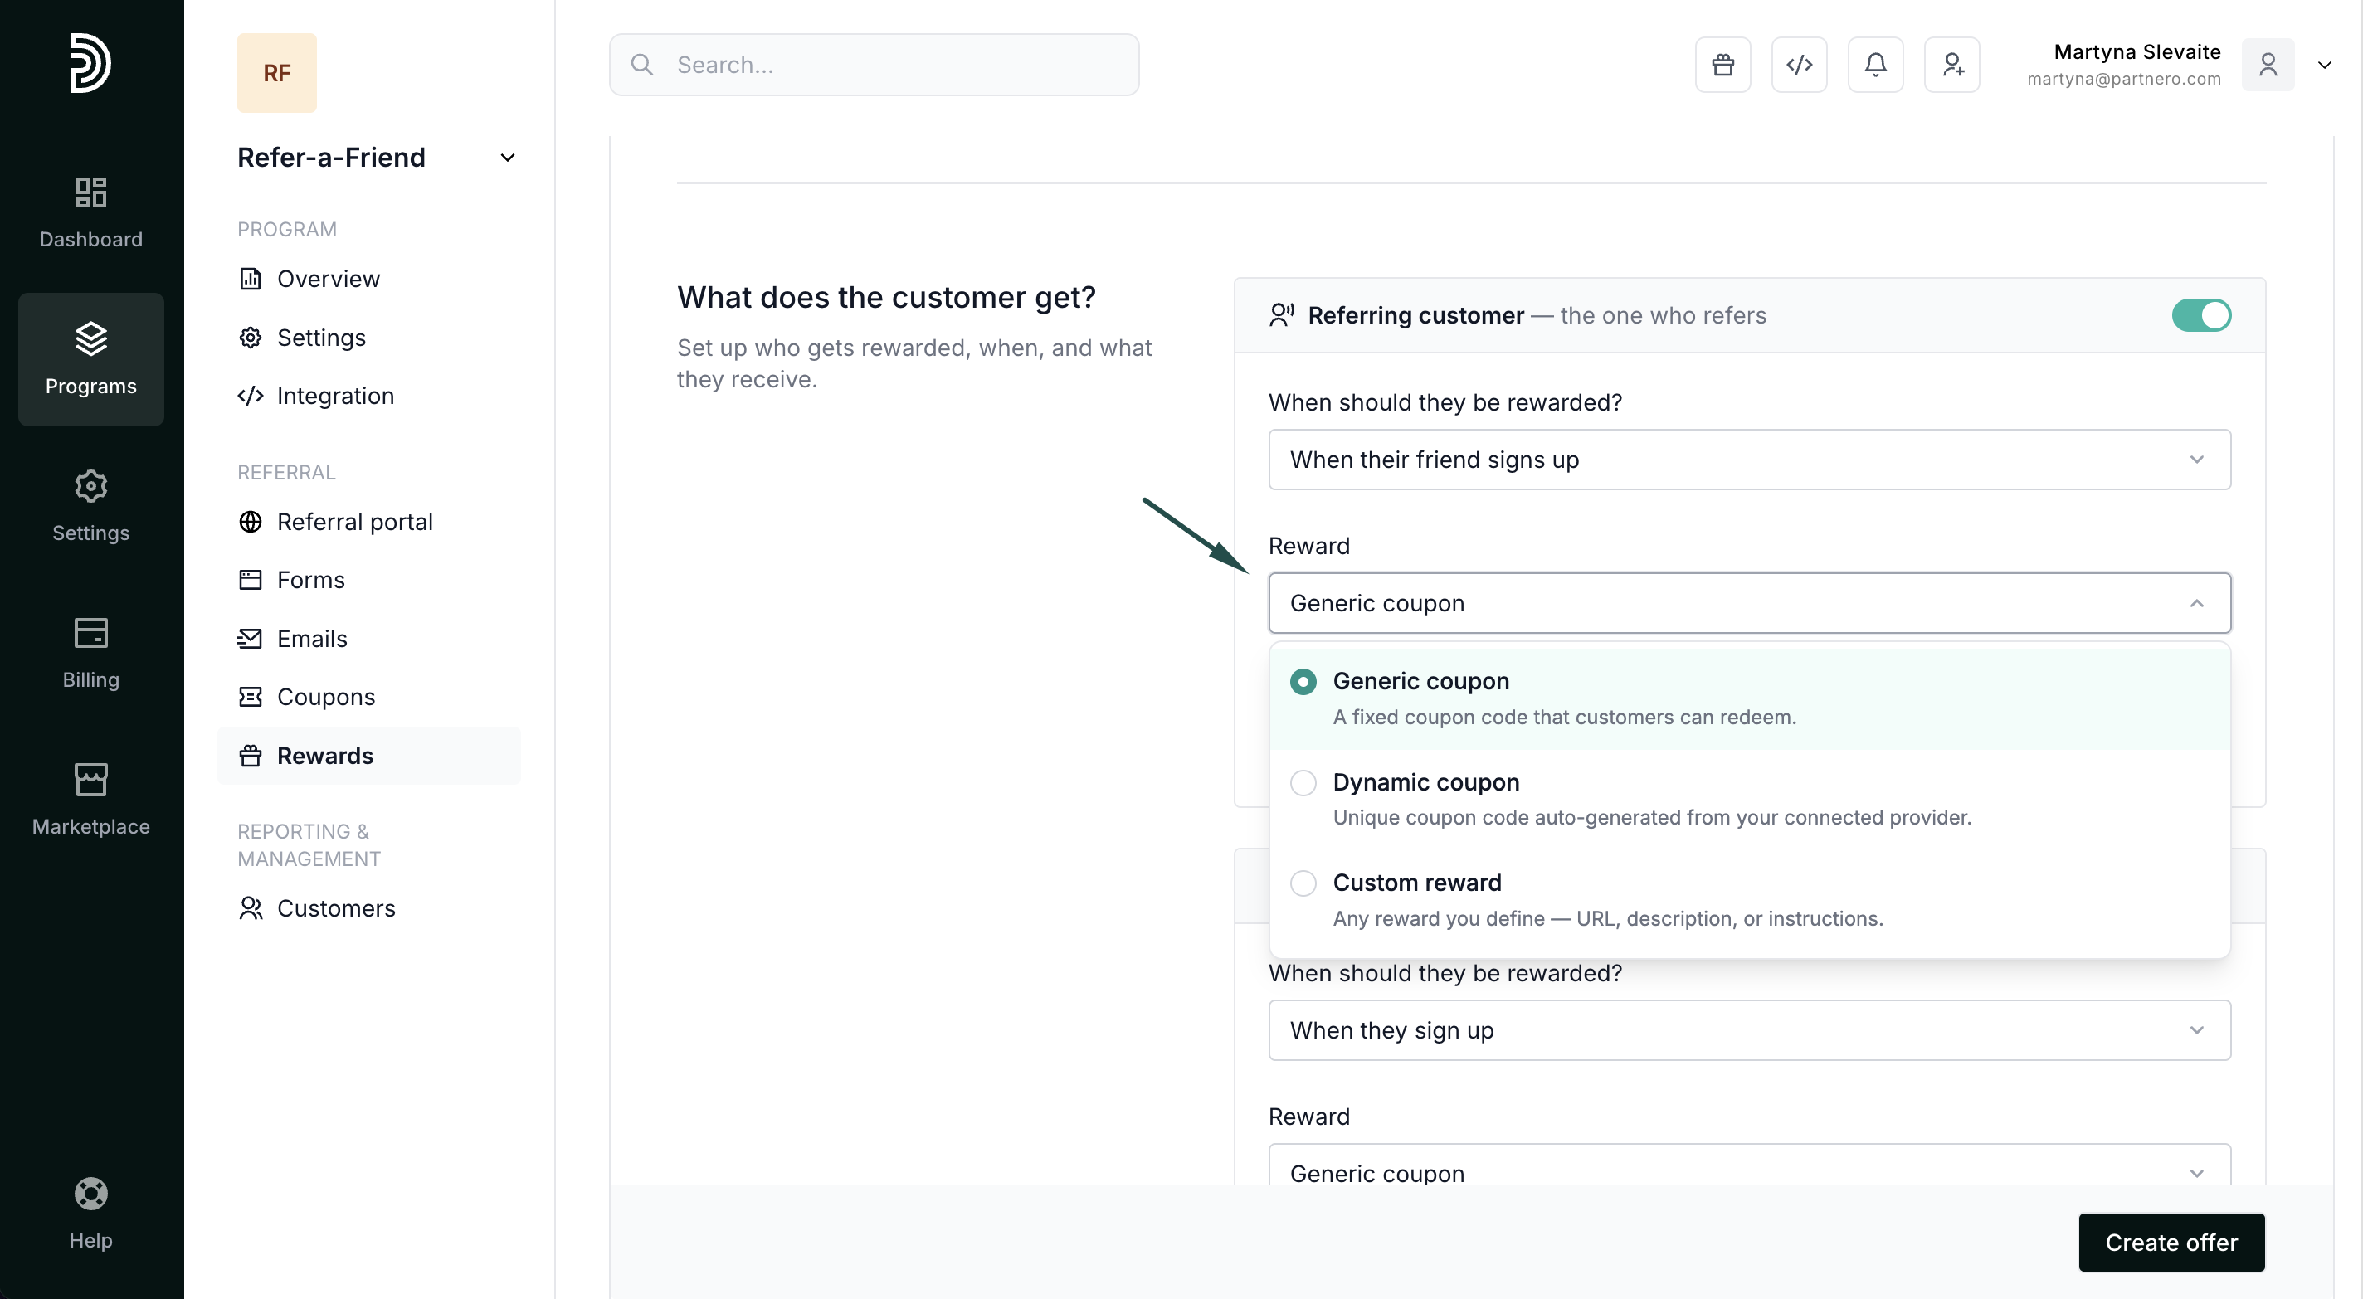Expand the Refer-a-Friend program switcher
2363x1299 pixels.
point(506,158)
